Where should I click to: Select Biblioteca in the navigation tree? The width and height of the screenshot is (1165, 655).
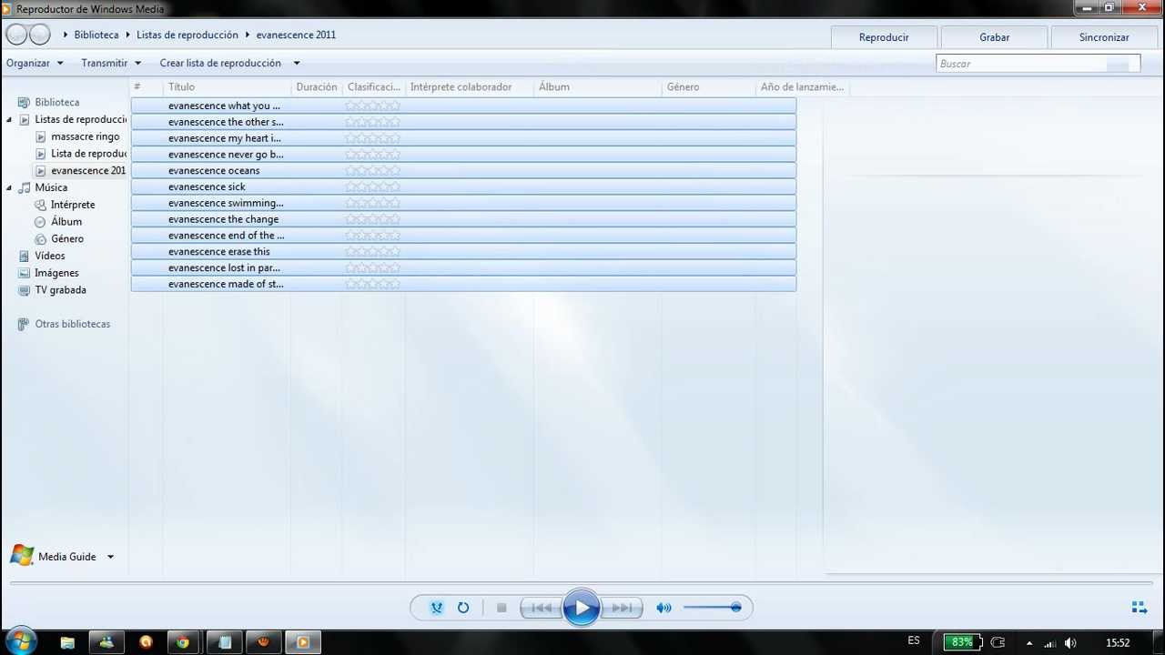[56, 102]
